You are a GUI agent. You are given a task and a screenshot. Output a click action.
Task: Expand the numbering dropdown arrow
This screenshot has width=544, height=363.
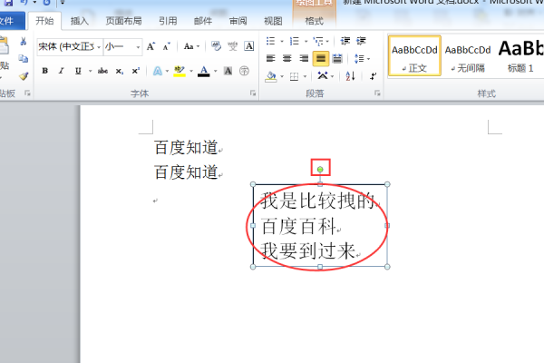tap(306, 42)
